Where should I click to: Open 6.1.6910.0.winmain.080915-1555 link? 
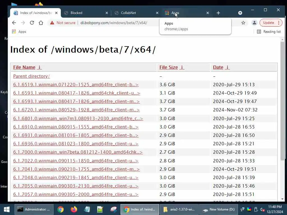point(76,127)
